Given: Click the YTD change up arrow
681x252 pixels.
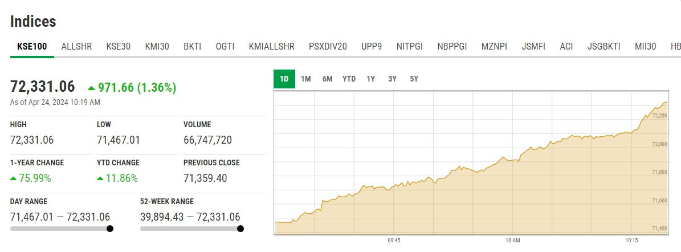Looking at the screenshot, I should [x=100, y=178].
